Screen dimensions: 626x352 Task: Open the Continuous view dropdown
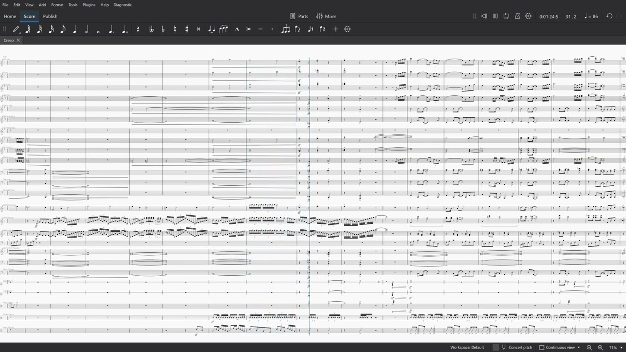559,348
